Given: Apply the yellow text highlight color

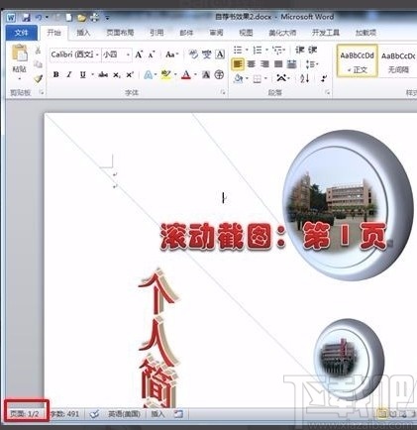Looking at the screenshot, I should (166, 75).
